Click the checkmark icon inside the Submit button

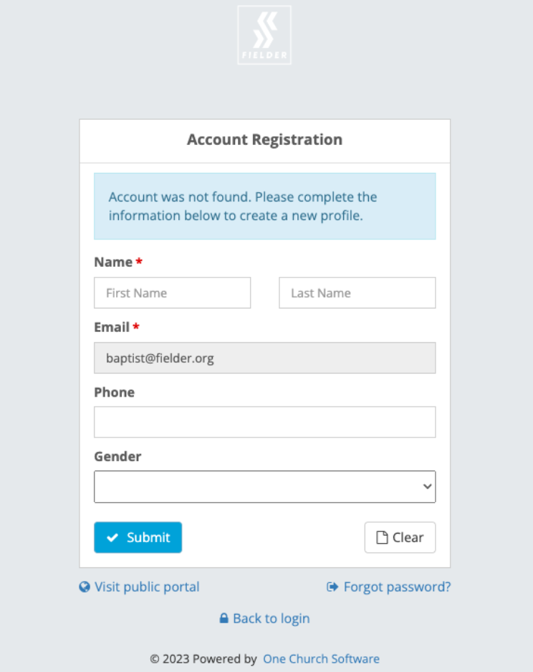[x=113, y=537]
